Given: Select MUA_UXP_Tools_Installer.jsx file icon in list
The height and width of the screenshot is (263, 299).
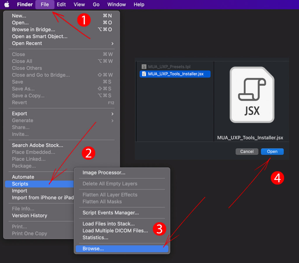Looking at the screenshot, I should [x=144, y=74].
